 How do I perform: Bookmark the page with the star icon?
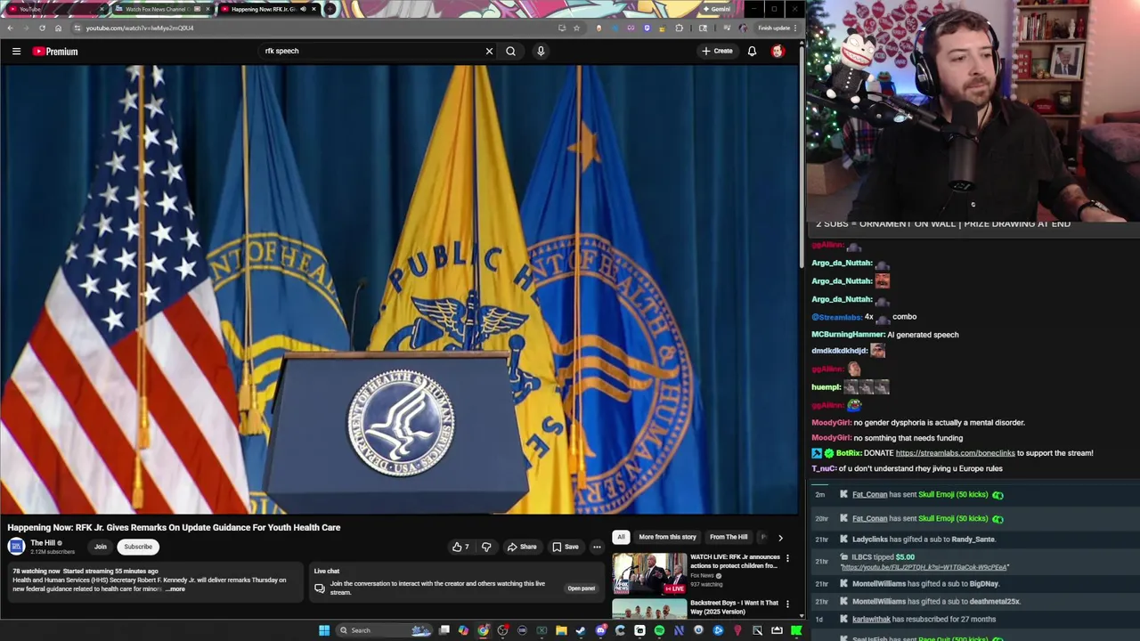[576, 28]
